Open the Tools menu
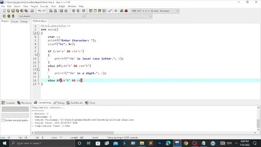 coord(53,7)
